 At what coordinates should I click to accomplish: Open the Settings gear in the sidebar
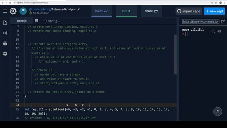pos(5,54)
